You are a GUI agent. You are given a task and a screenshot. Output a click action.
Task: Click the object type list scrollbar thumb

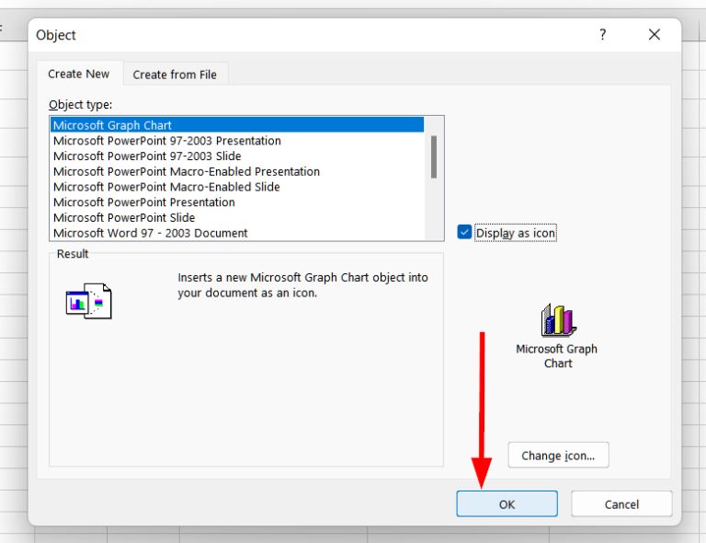[x=434, y=156]
